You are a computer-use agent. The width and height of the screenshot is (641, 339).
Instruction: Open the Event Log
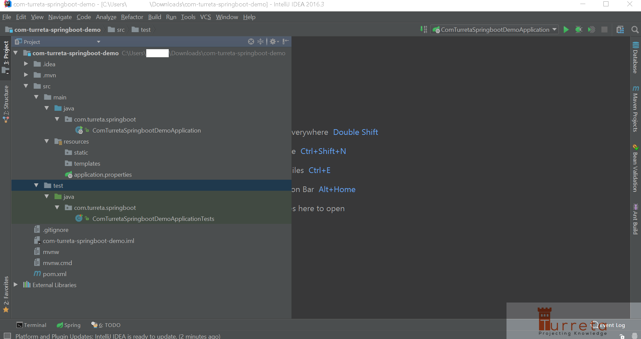pos(608,325)
